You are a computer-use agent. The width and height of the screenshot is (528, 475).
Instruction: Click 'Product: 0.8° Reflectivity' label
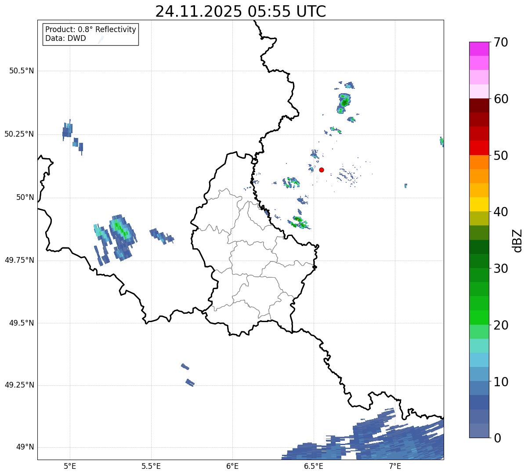point(91,30)
